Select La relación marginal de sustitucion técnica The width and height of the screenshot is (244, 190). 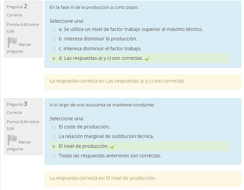[54, 137]
